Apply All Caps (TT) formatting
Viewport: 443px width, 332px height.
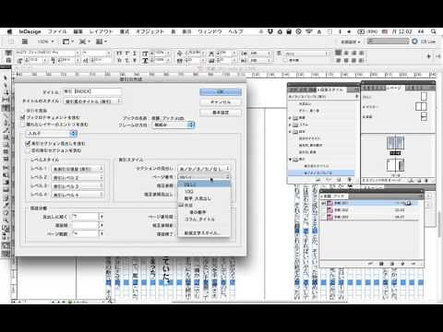pyautogui.click(x=120, y=53)
